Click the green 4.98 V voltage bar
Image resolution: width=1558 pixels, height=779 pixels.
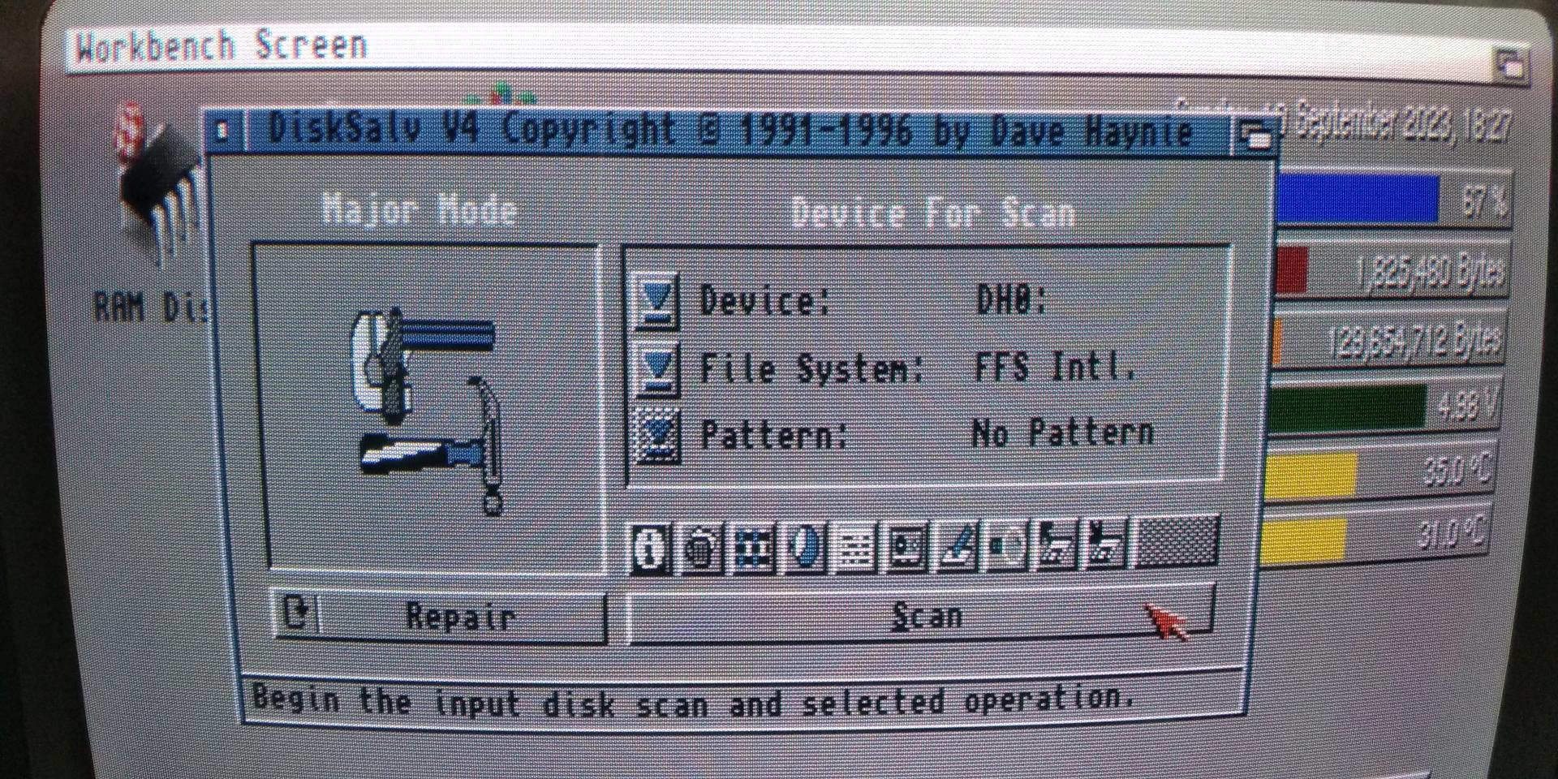[1346, 408]
